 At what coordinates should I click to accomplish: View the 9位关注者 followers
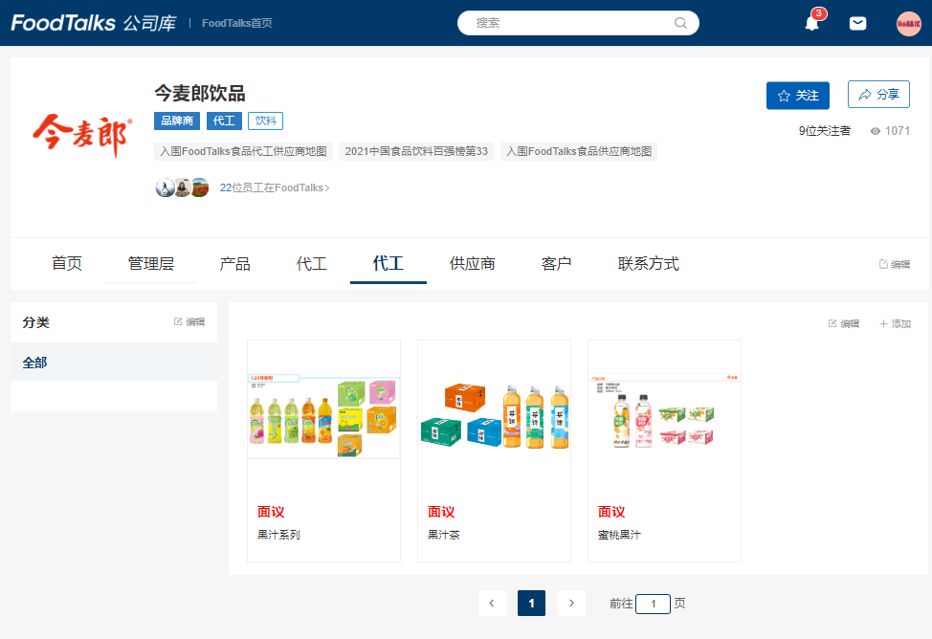[825, 131]
